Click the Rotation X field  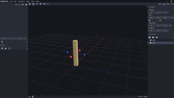(151, 31)
